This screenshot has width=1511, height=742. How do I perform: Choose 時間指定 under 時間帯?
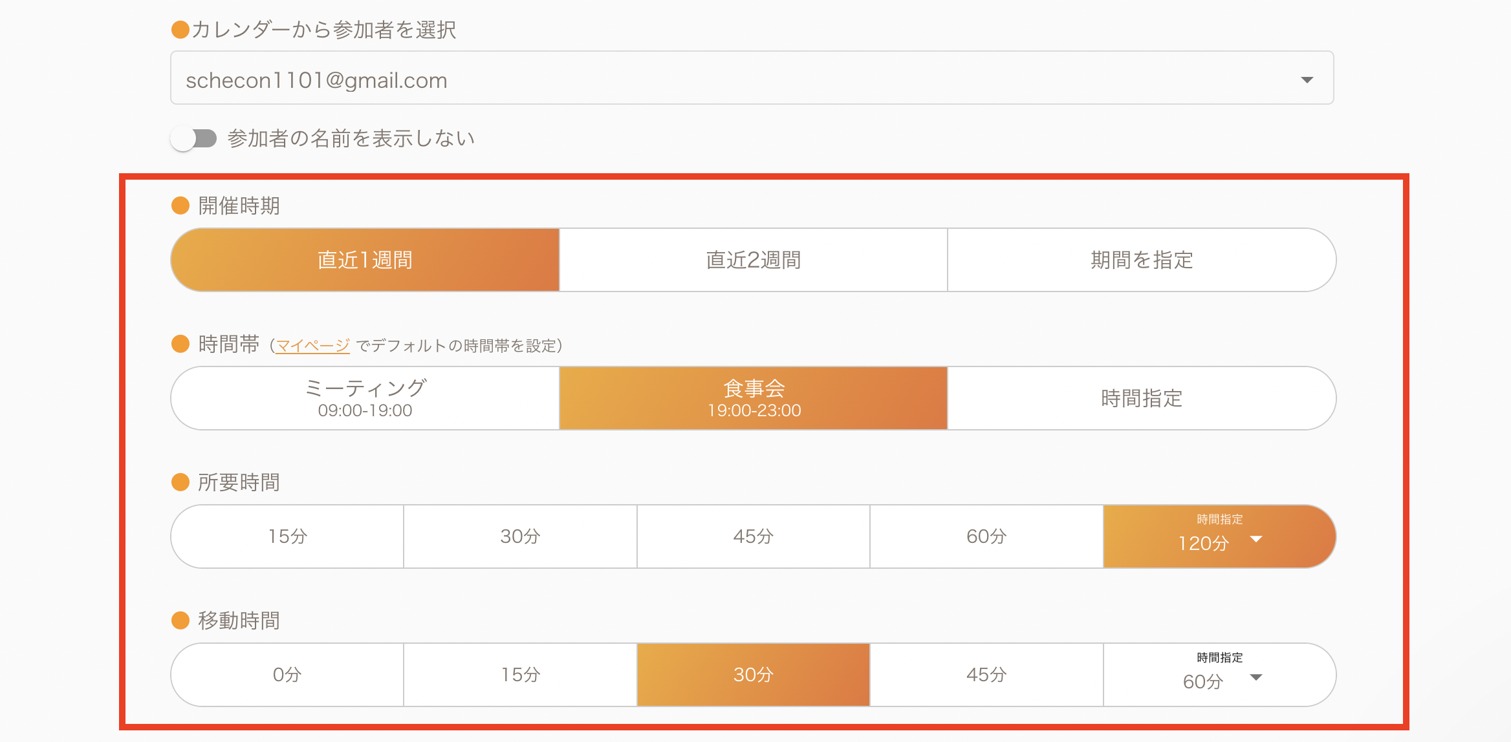(x=1141, y=398)
